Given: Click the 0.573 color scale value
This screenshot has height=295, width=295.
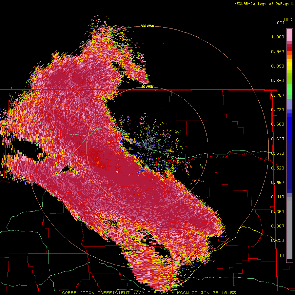Looking at the screenshot, I should 278,153.
